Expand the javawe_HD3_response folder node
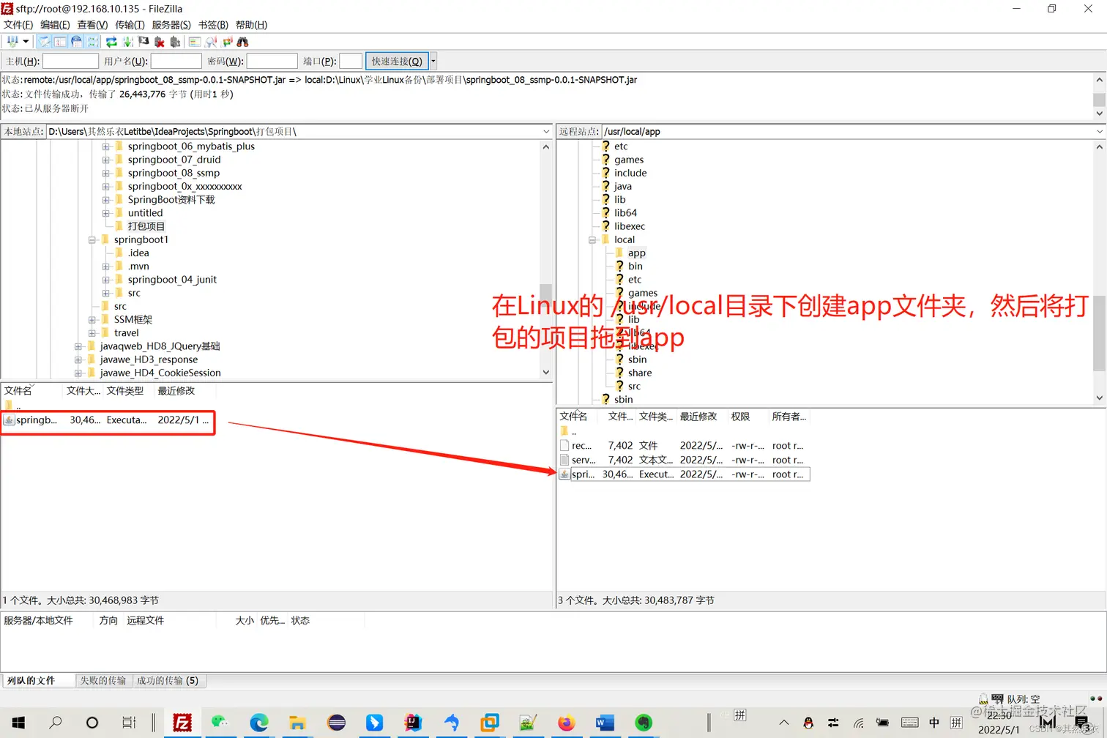 tap(78, 359)
